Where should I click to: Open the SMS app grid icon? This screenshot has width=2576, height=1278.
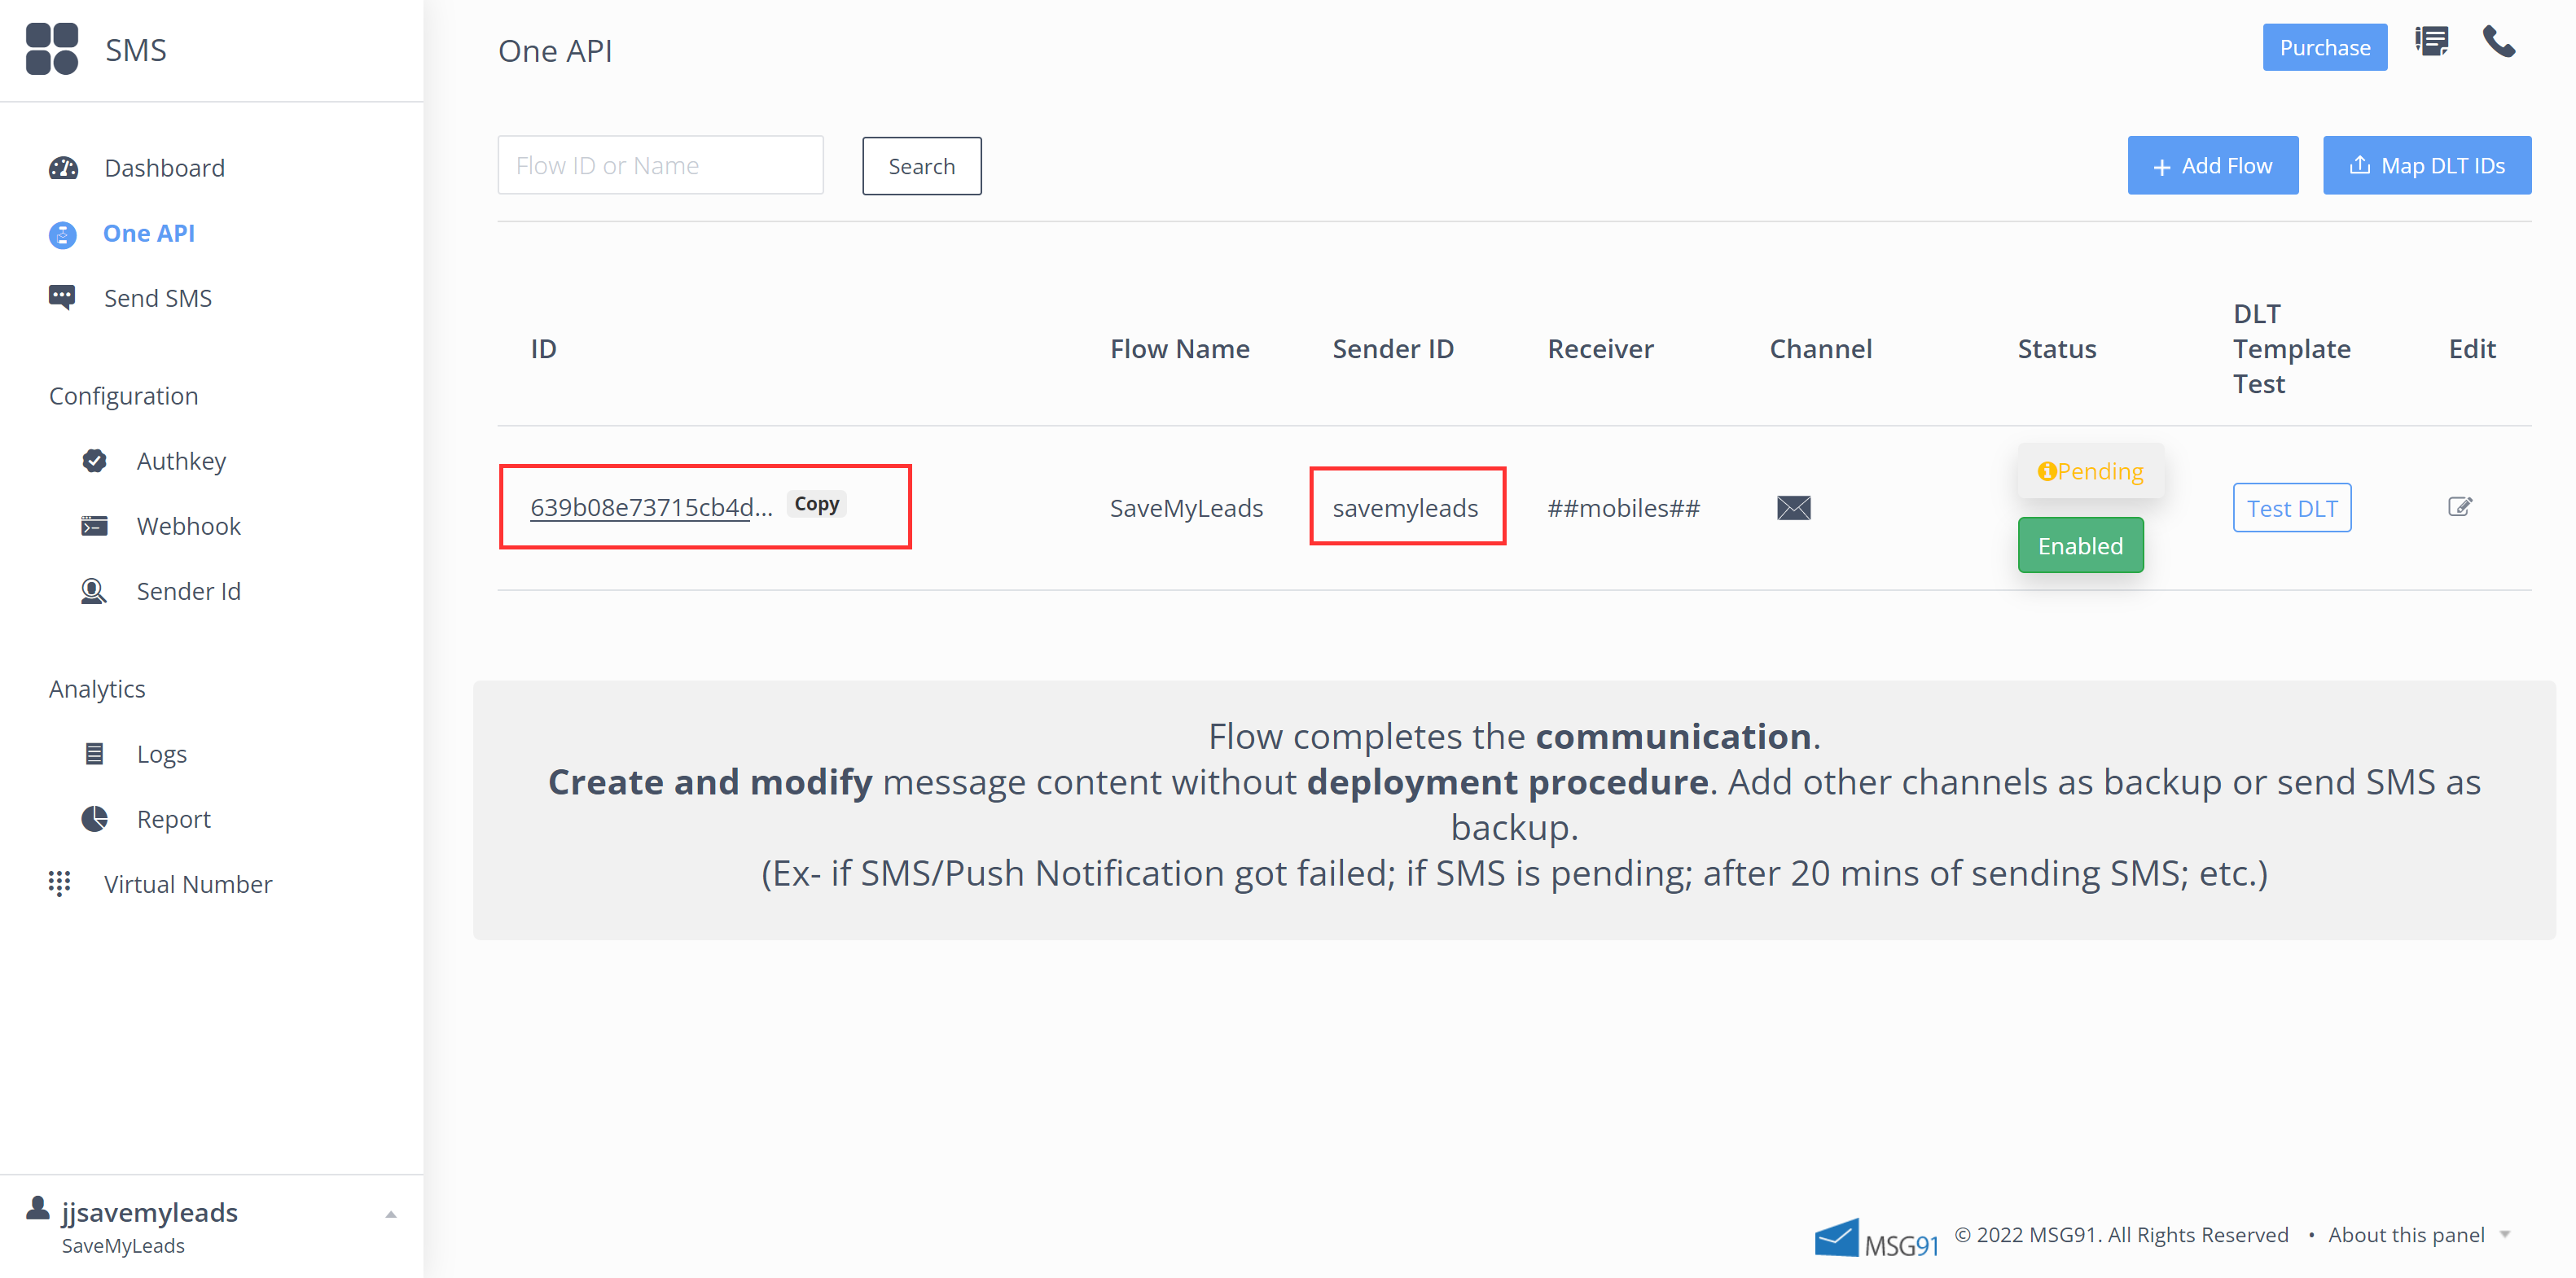pos(52,49)
